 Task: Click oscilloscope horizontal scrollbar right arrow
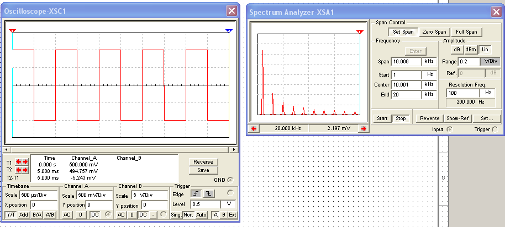pyautogui.click(x=234, y=150)
